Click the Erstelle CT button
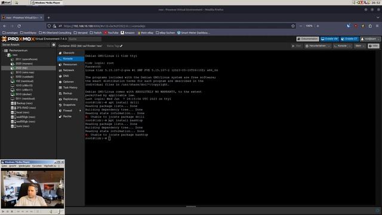 tap(349, 39)
